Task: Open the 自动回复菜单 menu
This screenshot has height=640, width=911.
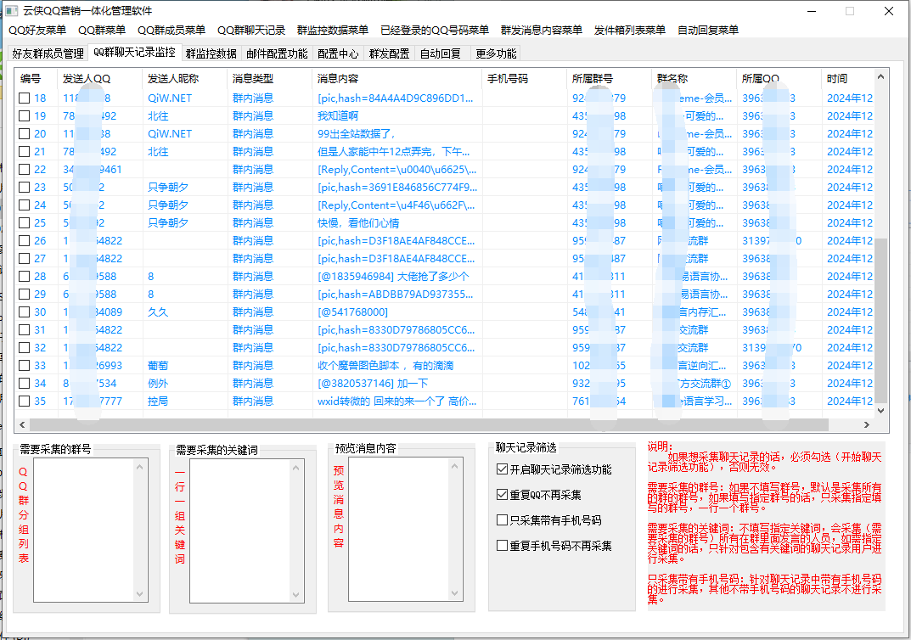Action: click(707, 31)
